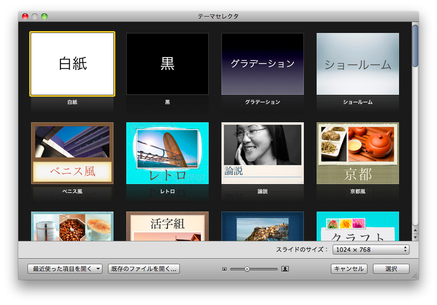The width and height of the screenshot is (437, 305).
Task: Pick the グラデーション gradient theme thumbnail
Action: click(263, 64)
